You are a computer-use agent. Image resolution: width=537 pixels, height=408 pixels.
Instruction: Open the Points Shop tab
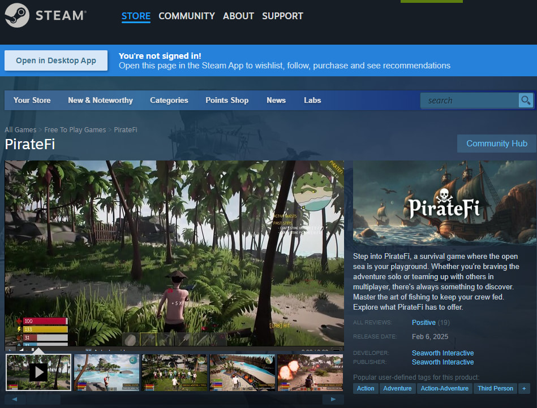tap(227, 100)
